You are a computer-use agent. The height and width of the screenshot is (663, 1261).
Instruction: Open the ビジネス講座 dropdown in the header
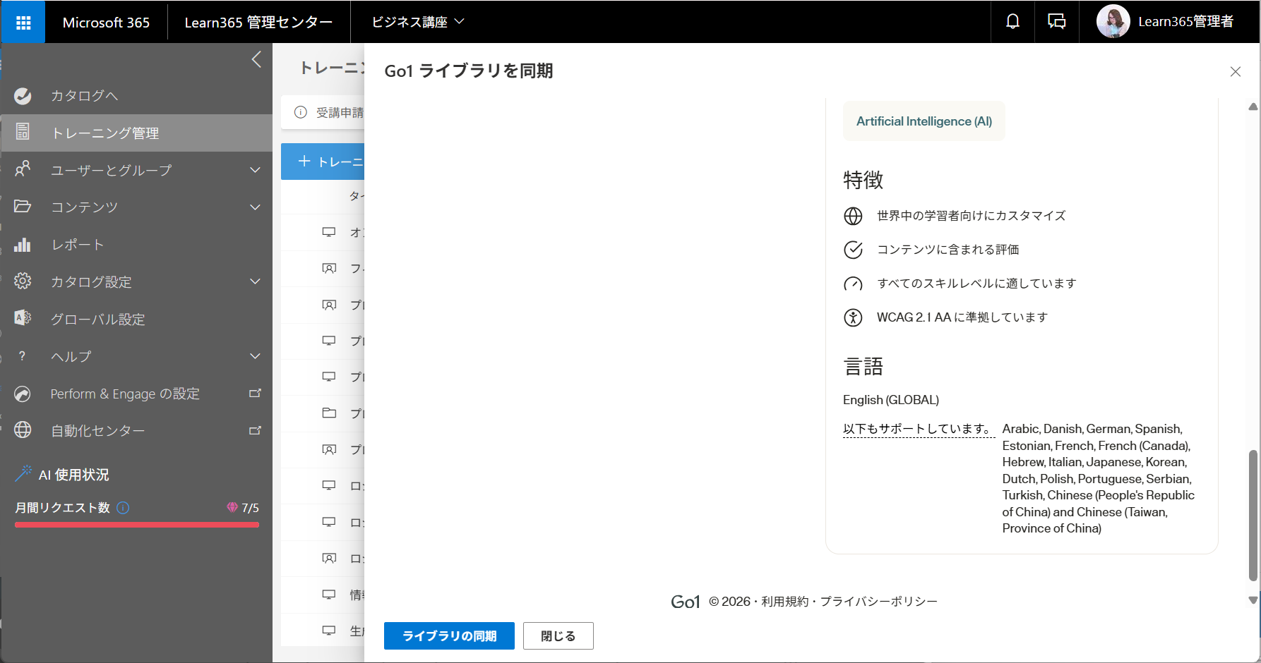point(418,22)
